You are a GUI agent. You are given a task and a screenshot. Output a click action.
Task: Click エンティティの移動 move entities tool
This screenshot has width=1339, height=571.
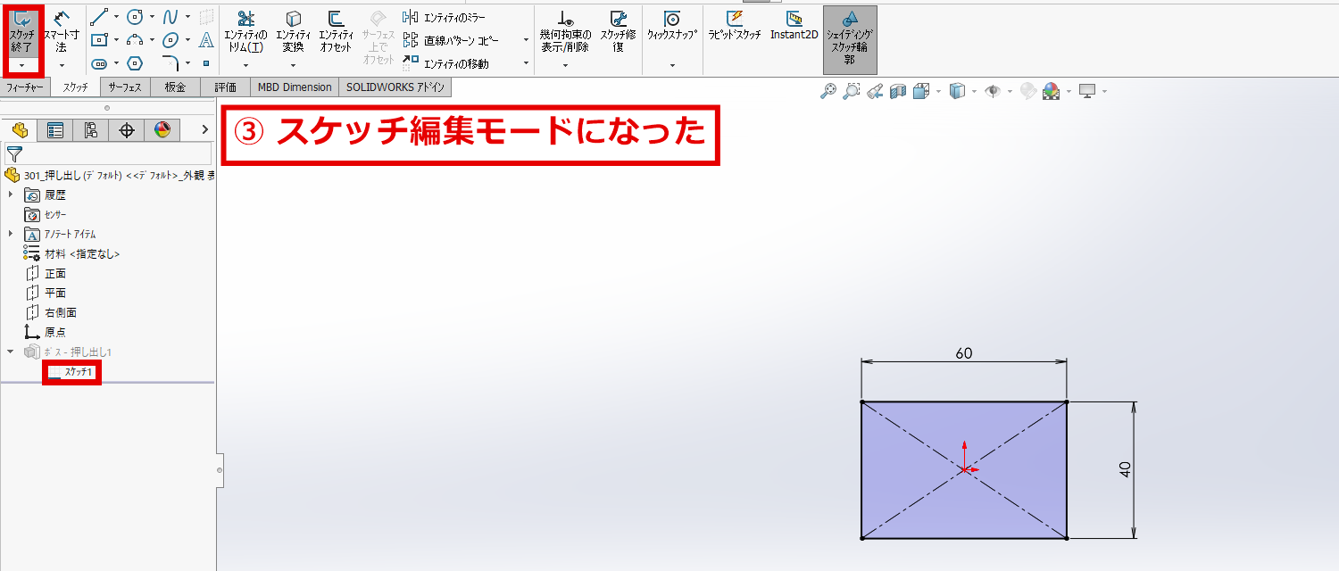(445, 63)
